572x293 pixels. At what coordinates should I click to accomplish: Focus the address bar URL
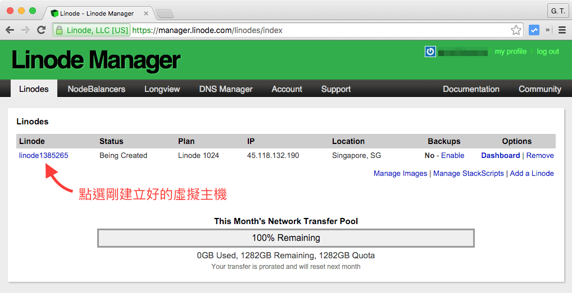click(x=207, y=30)
